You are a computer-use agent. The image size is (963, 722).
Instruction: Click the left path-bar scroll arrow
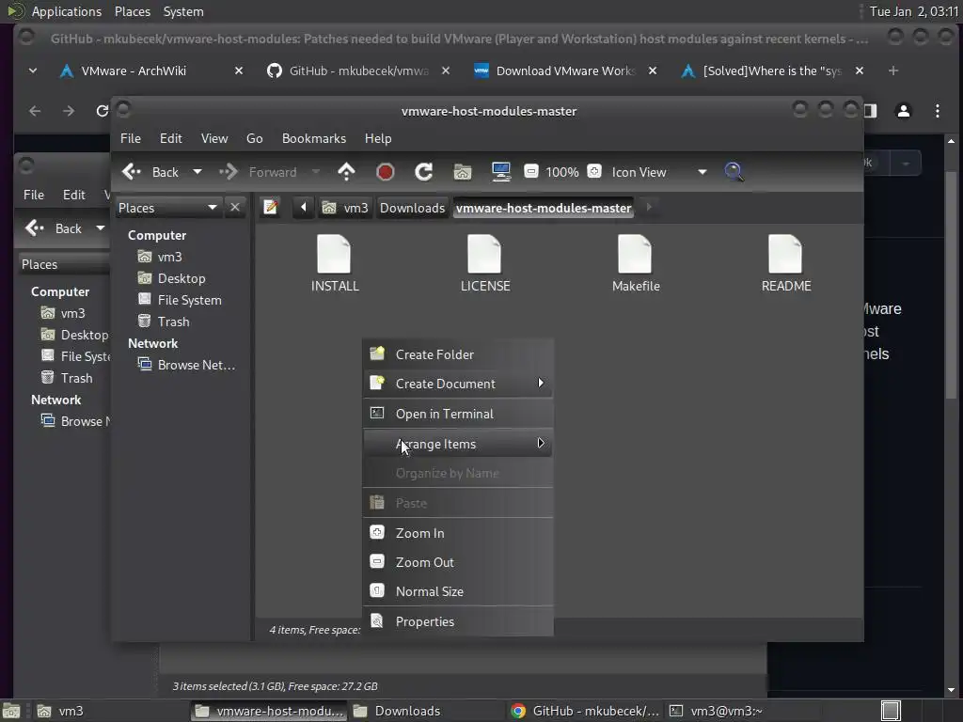[x=303, y=208]
